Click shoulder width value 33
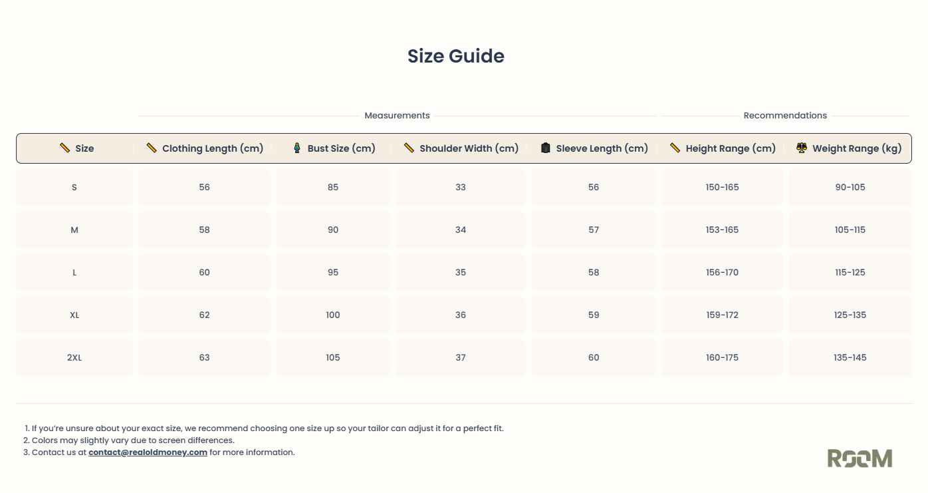Image resolution: width=928 pixels, height=493 pixels. [461, 188]
